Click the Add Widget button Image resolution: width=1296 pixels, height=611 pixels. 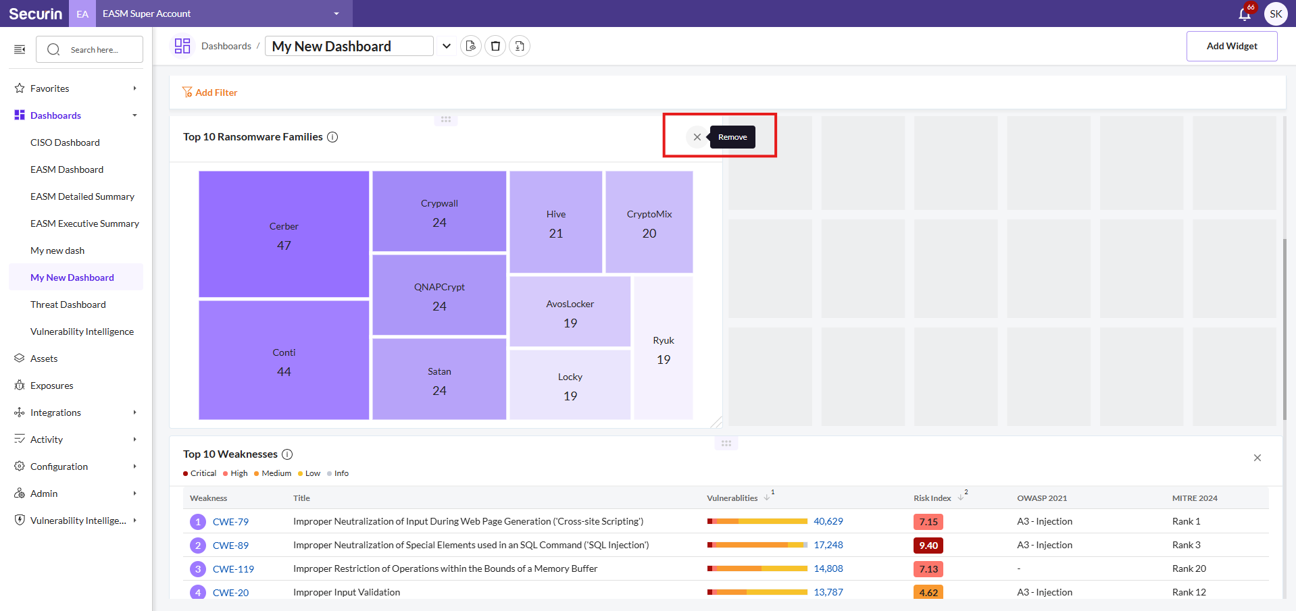click(x=1232, y=46)
